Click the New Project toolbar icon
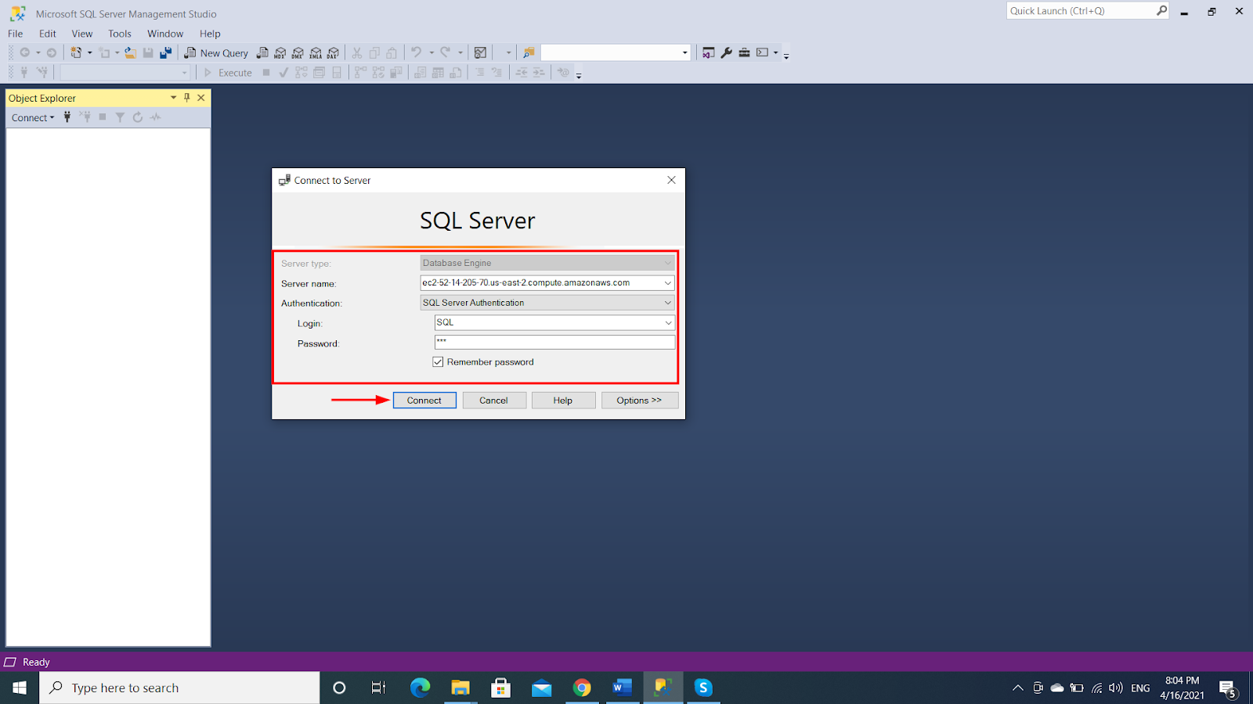The image size is (1253, 704). pos(76,53)
